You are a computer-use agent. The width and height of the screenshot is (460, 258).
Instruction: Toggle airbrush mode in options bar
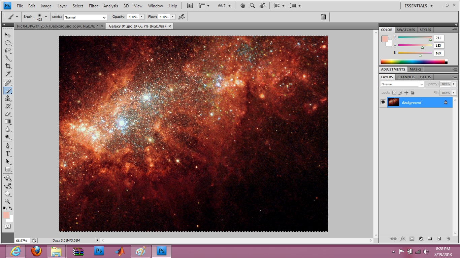tap(182, 17)
